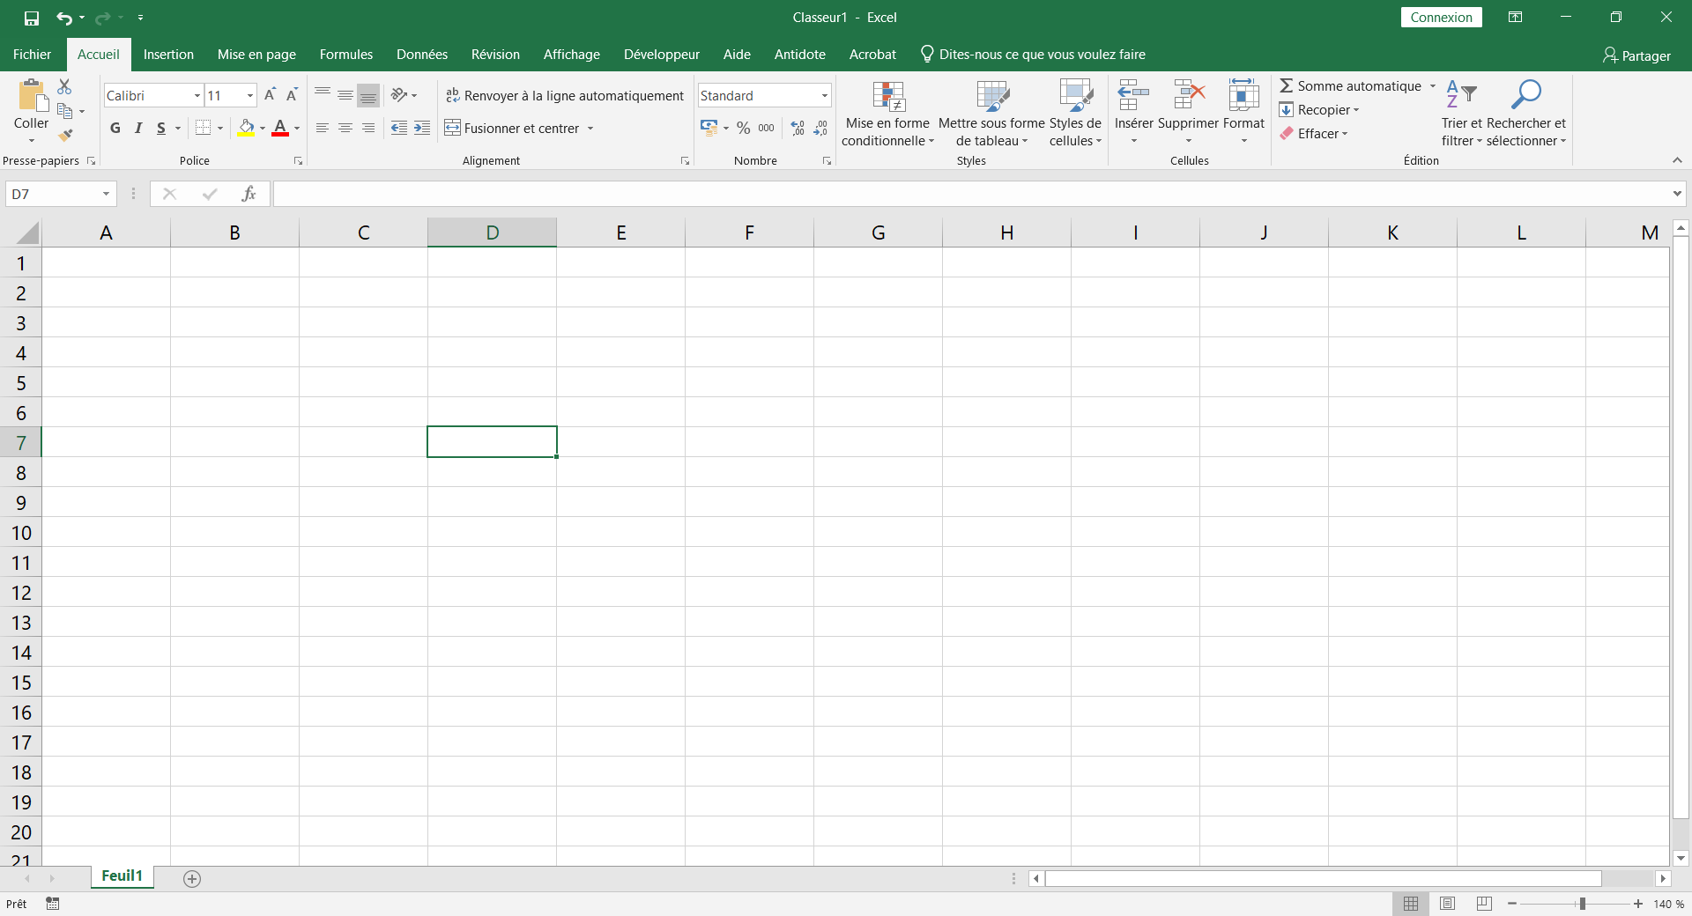Click the Format painter brush icon
This screenshot has height=916, width=1692.
point(65,135)
